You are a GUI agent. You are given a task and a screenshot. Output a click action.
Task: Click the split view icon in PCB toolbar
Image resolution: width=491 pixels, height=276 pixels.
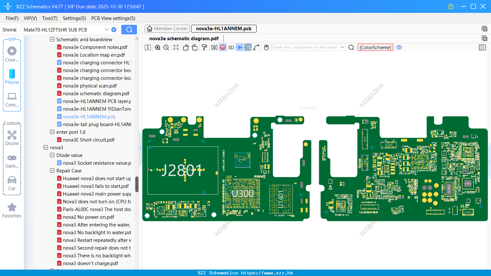coord(148,47)
